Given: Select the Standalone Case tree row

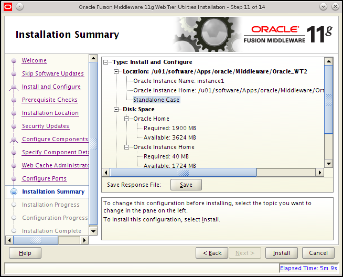Looking at the screenshot, I should [x=156, y=100].
